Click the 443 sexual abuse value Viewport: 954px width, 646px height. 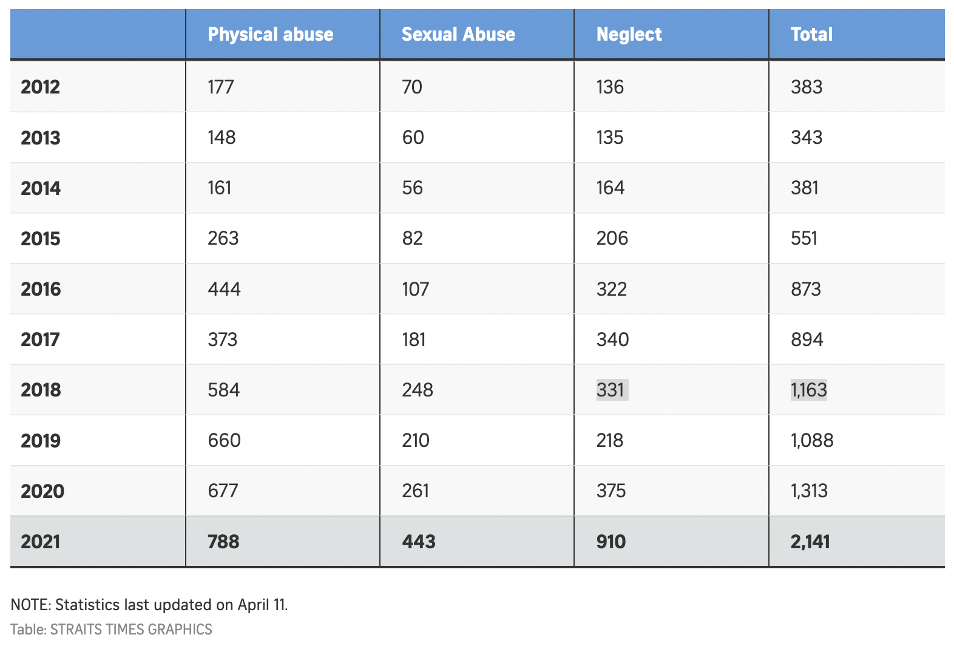pyautogui.click(x=419, y=542)
